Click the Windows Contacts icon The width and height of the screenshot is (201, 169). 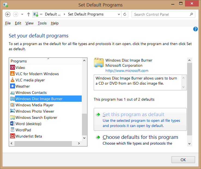tap(13, 93)
